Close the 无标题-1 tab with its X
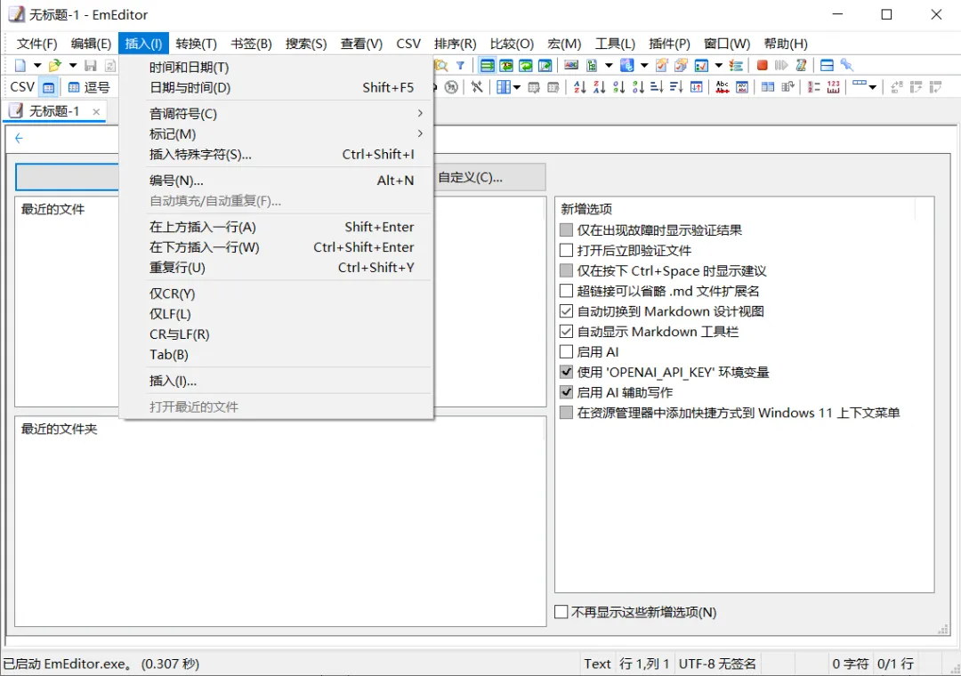The height and width of the screenshot is (676, 961). [96, 111]
